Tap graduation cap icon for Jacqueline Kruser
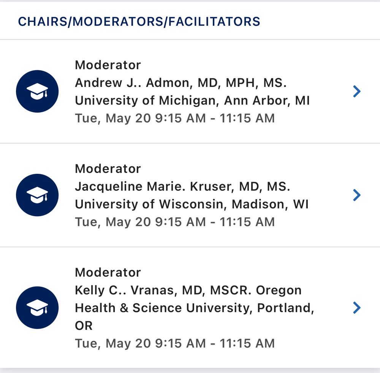The image size is (380, 373). pos(37,195)
